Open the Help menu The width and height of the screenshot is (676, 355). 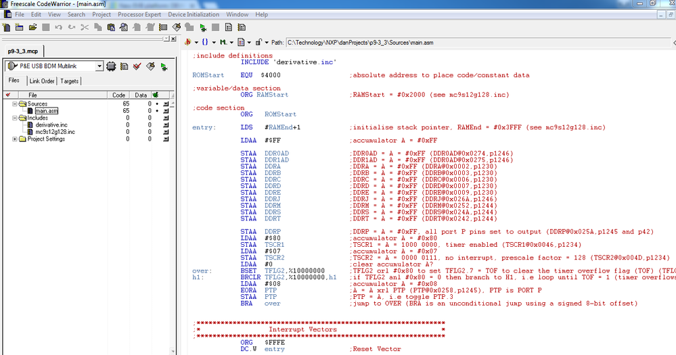[261, 14]
